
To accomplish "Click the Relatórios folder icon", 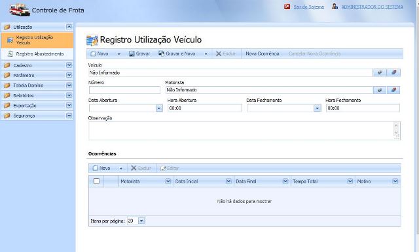I will 7,95.
